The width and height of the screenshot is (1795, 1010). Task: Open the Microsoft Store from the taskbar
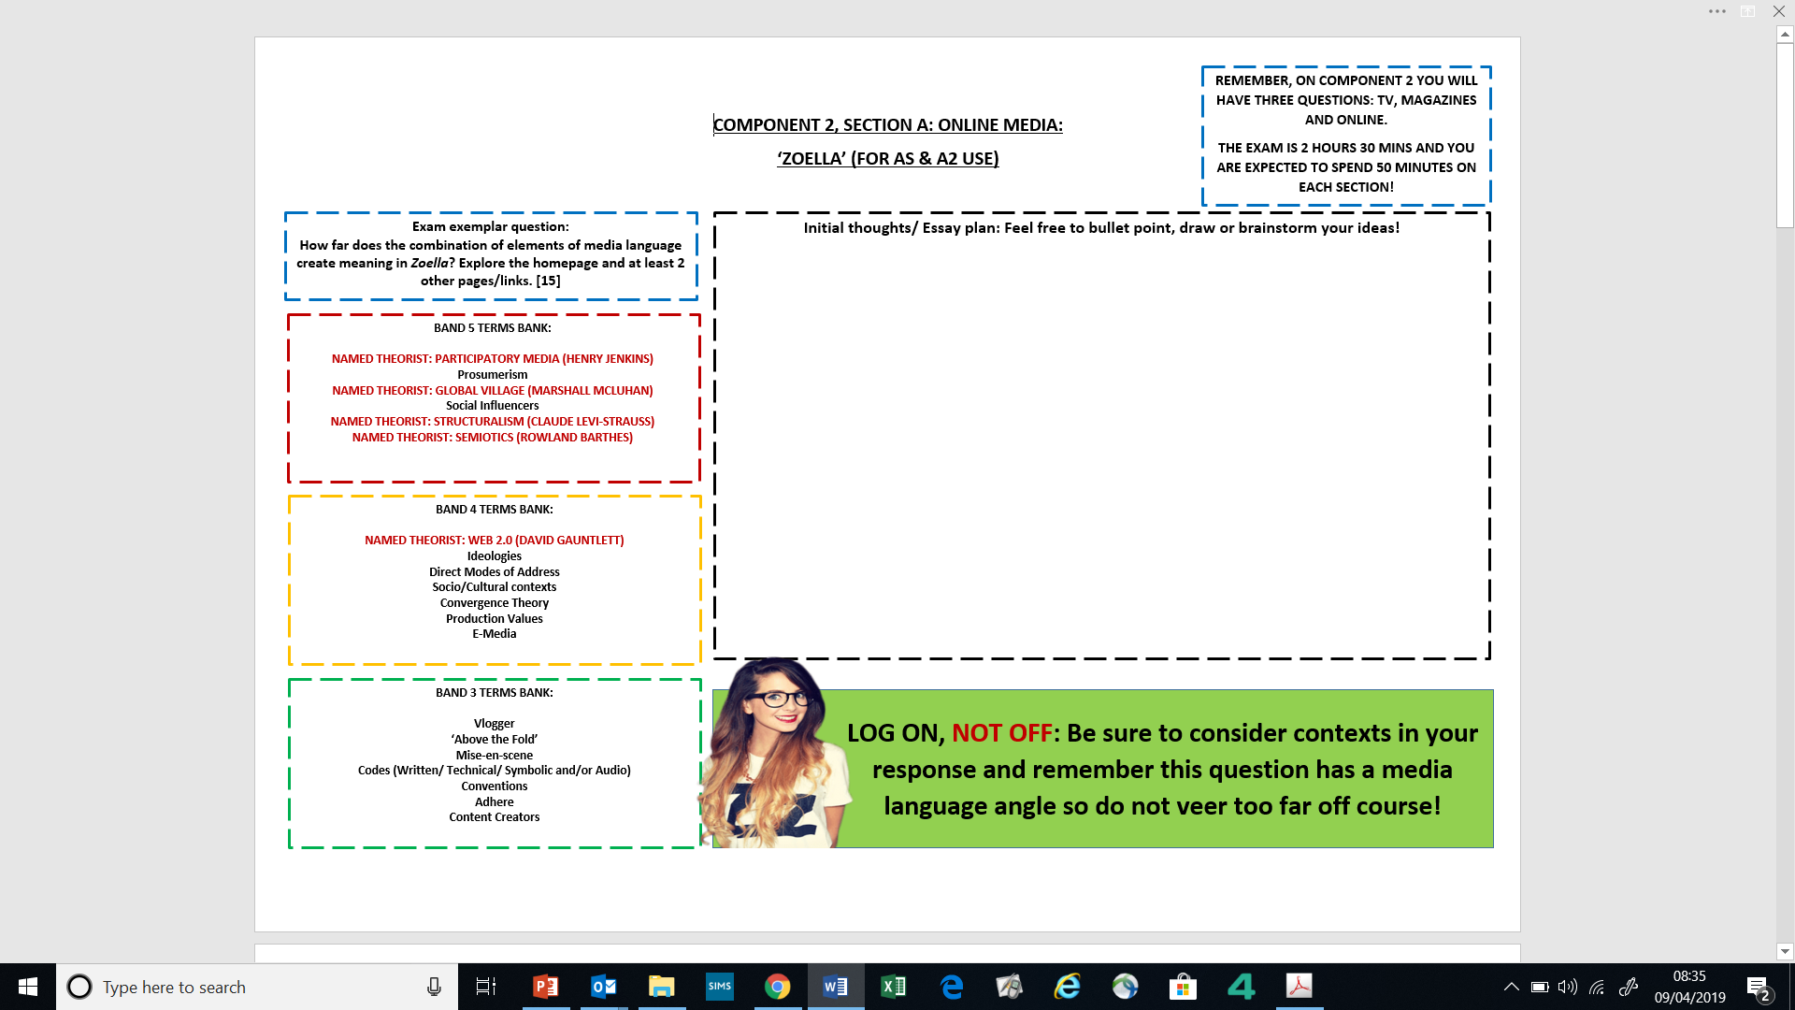1182,987
